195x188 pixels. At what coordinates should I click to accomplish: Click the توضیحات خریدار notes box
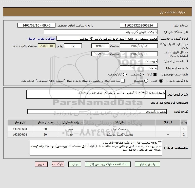click(x=96, y=148)
